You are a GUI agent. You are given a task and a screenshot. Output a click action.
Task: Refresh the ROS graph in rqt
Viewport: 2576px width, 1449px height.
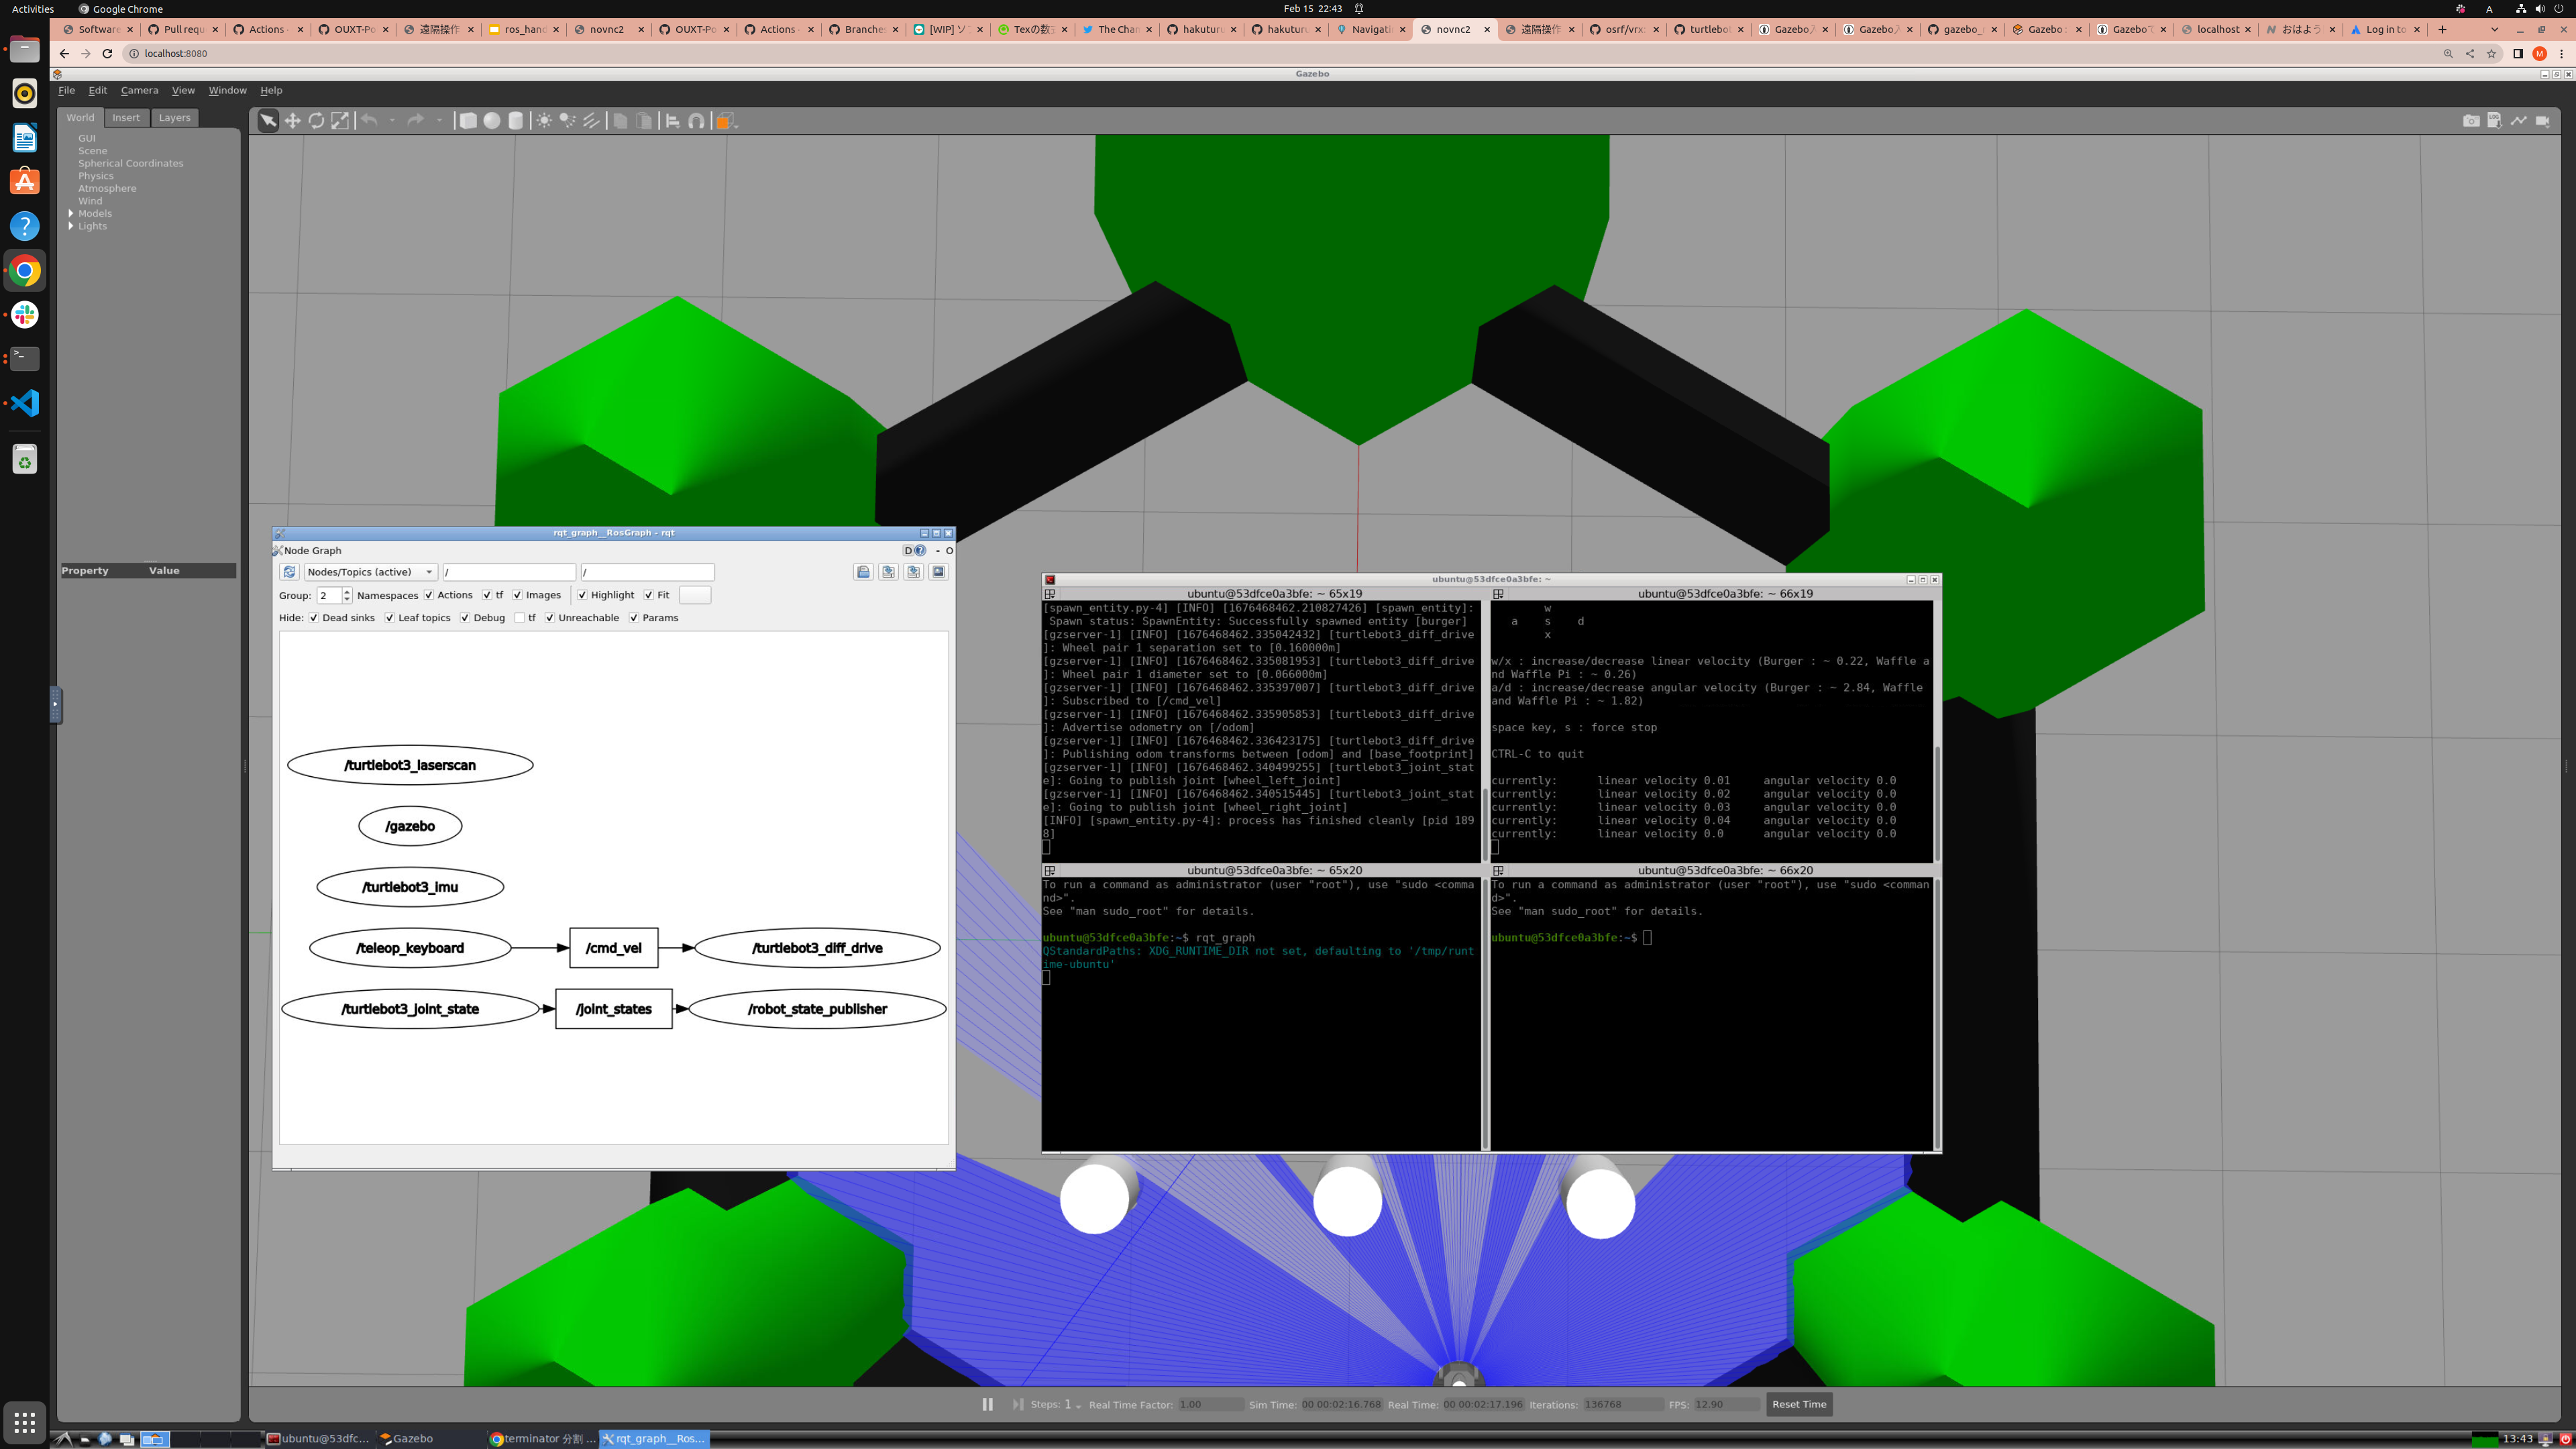289,572
